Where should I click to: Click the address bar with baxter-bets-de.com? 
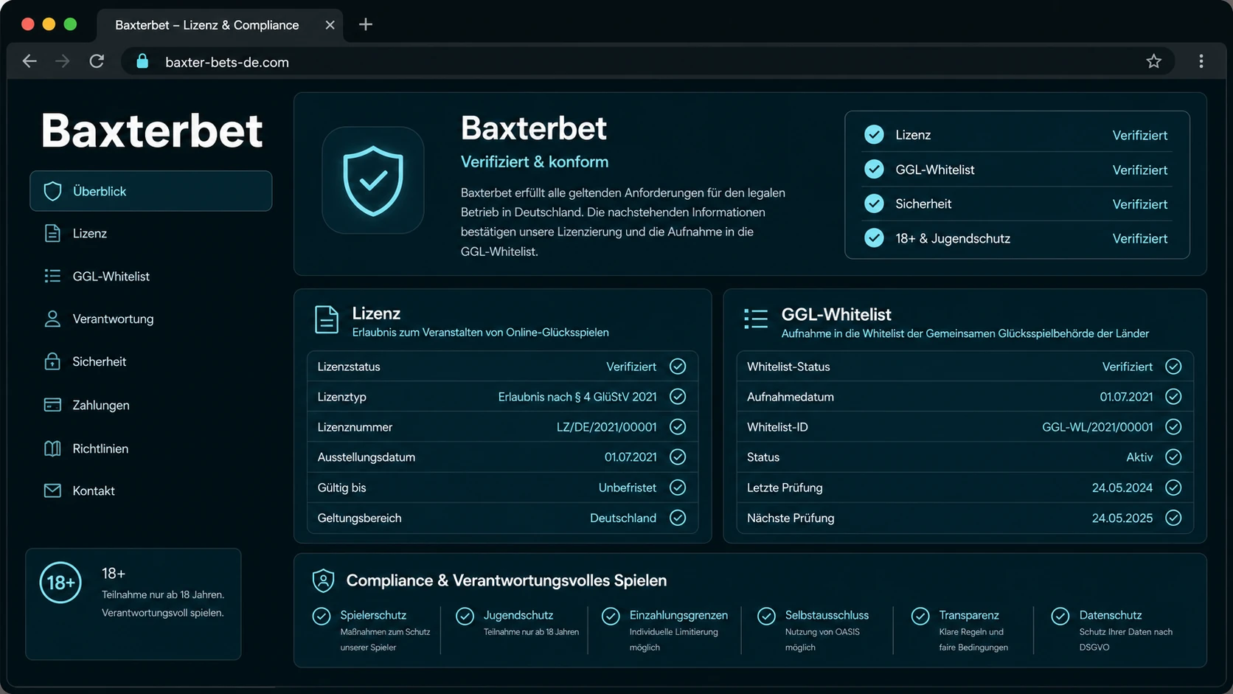click(649, 62)
